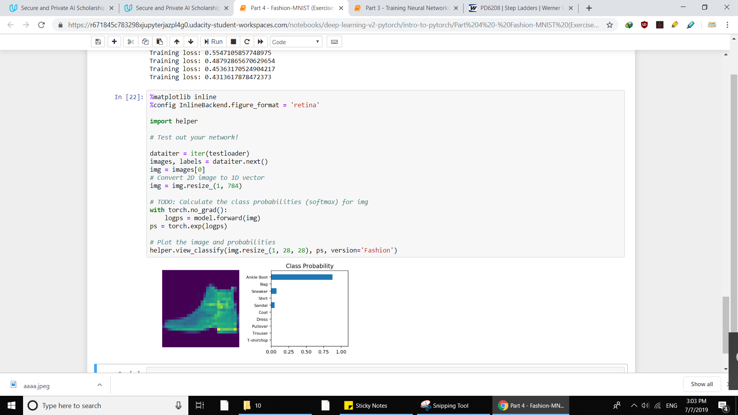Interrupt the kernel with the stop icon
Screen dimensions: 738x415
pyautogui.click(x=233, y=42)
